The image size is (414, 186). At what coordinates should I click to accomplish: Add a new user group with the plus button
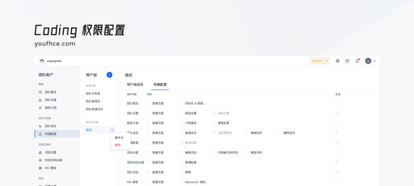tap(109, 75)
